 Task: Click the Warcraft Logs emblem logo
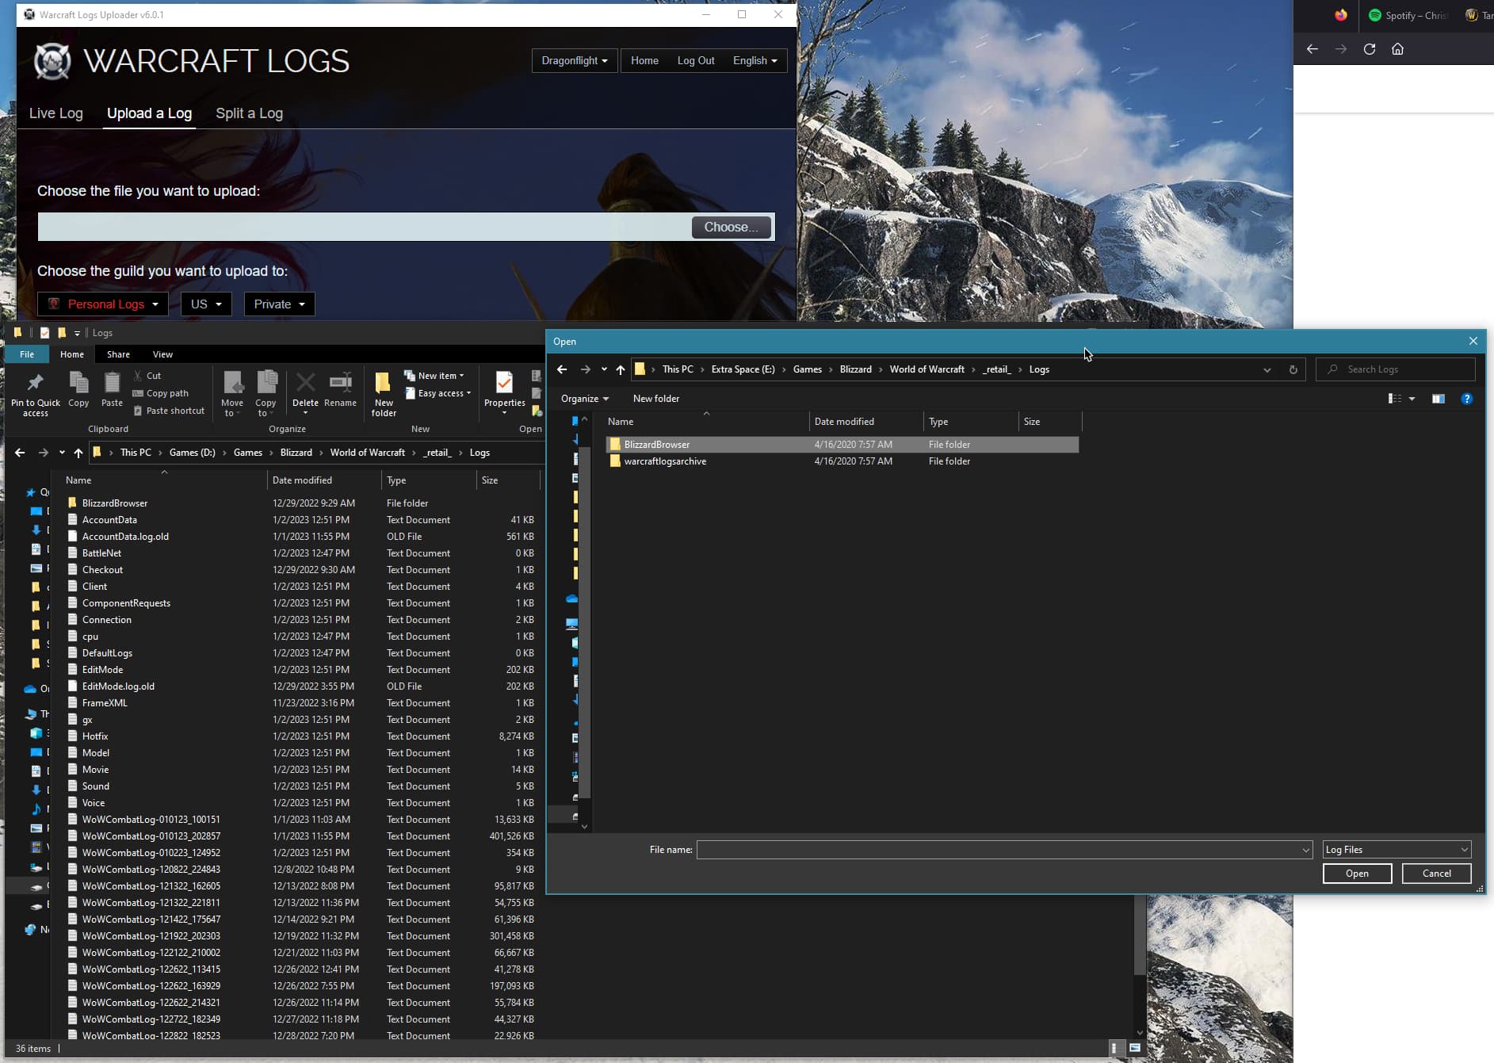(x=52, y=61)
